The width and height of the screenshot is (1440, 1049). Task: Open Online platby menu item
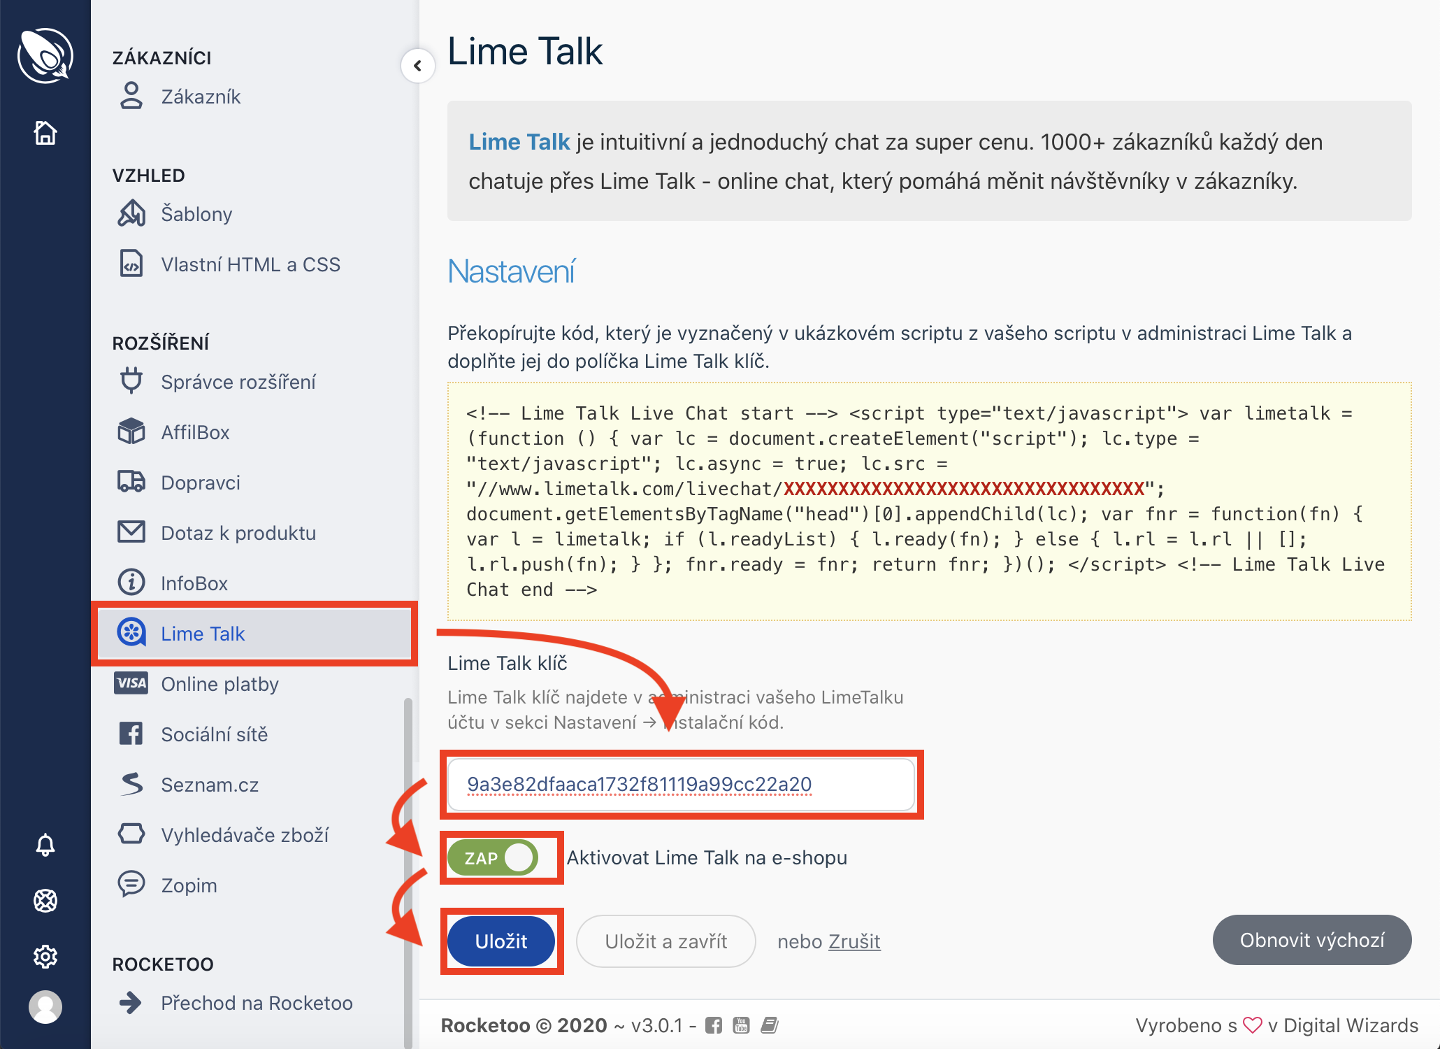tap(219, 684)
